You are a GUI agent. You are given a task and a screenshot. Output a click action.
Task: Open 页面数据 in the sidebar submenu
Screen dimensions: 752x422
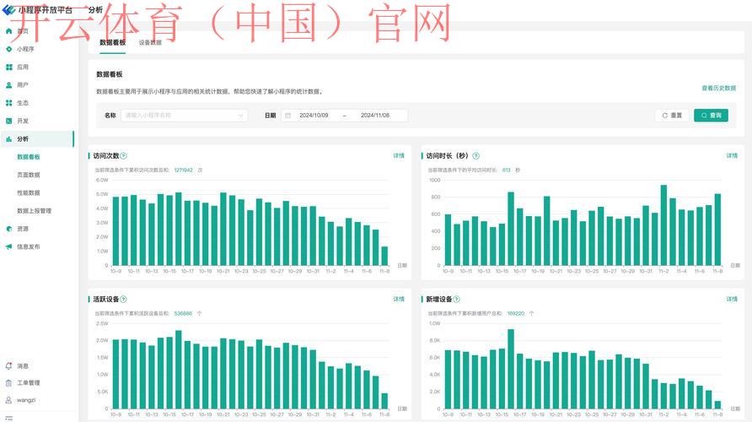(29, 175)
